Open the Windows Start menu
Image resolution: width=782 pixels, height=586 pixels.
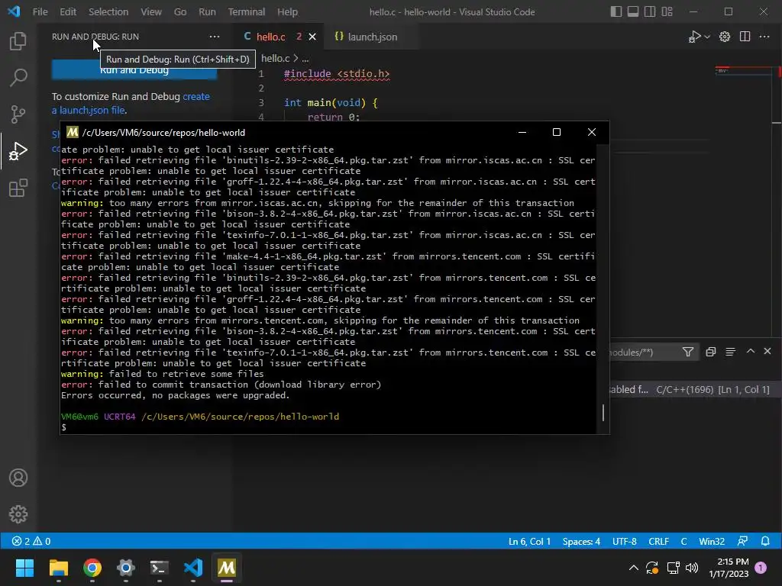24,568
